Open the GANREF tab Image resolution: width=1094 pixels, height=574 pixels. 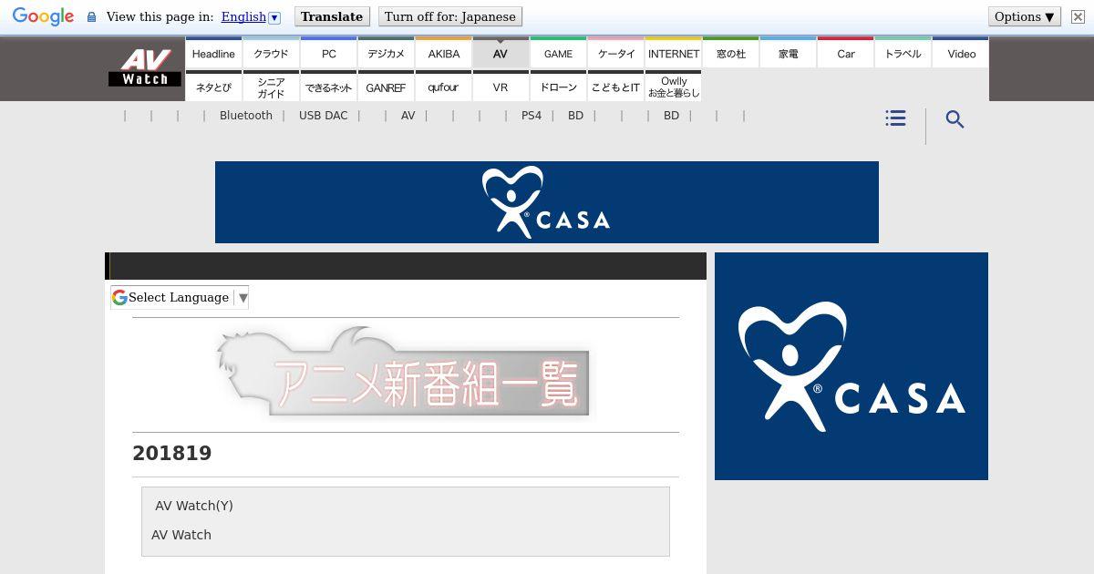click(x=386, y=87)
